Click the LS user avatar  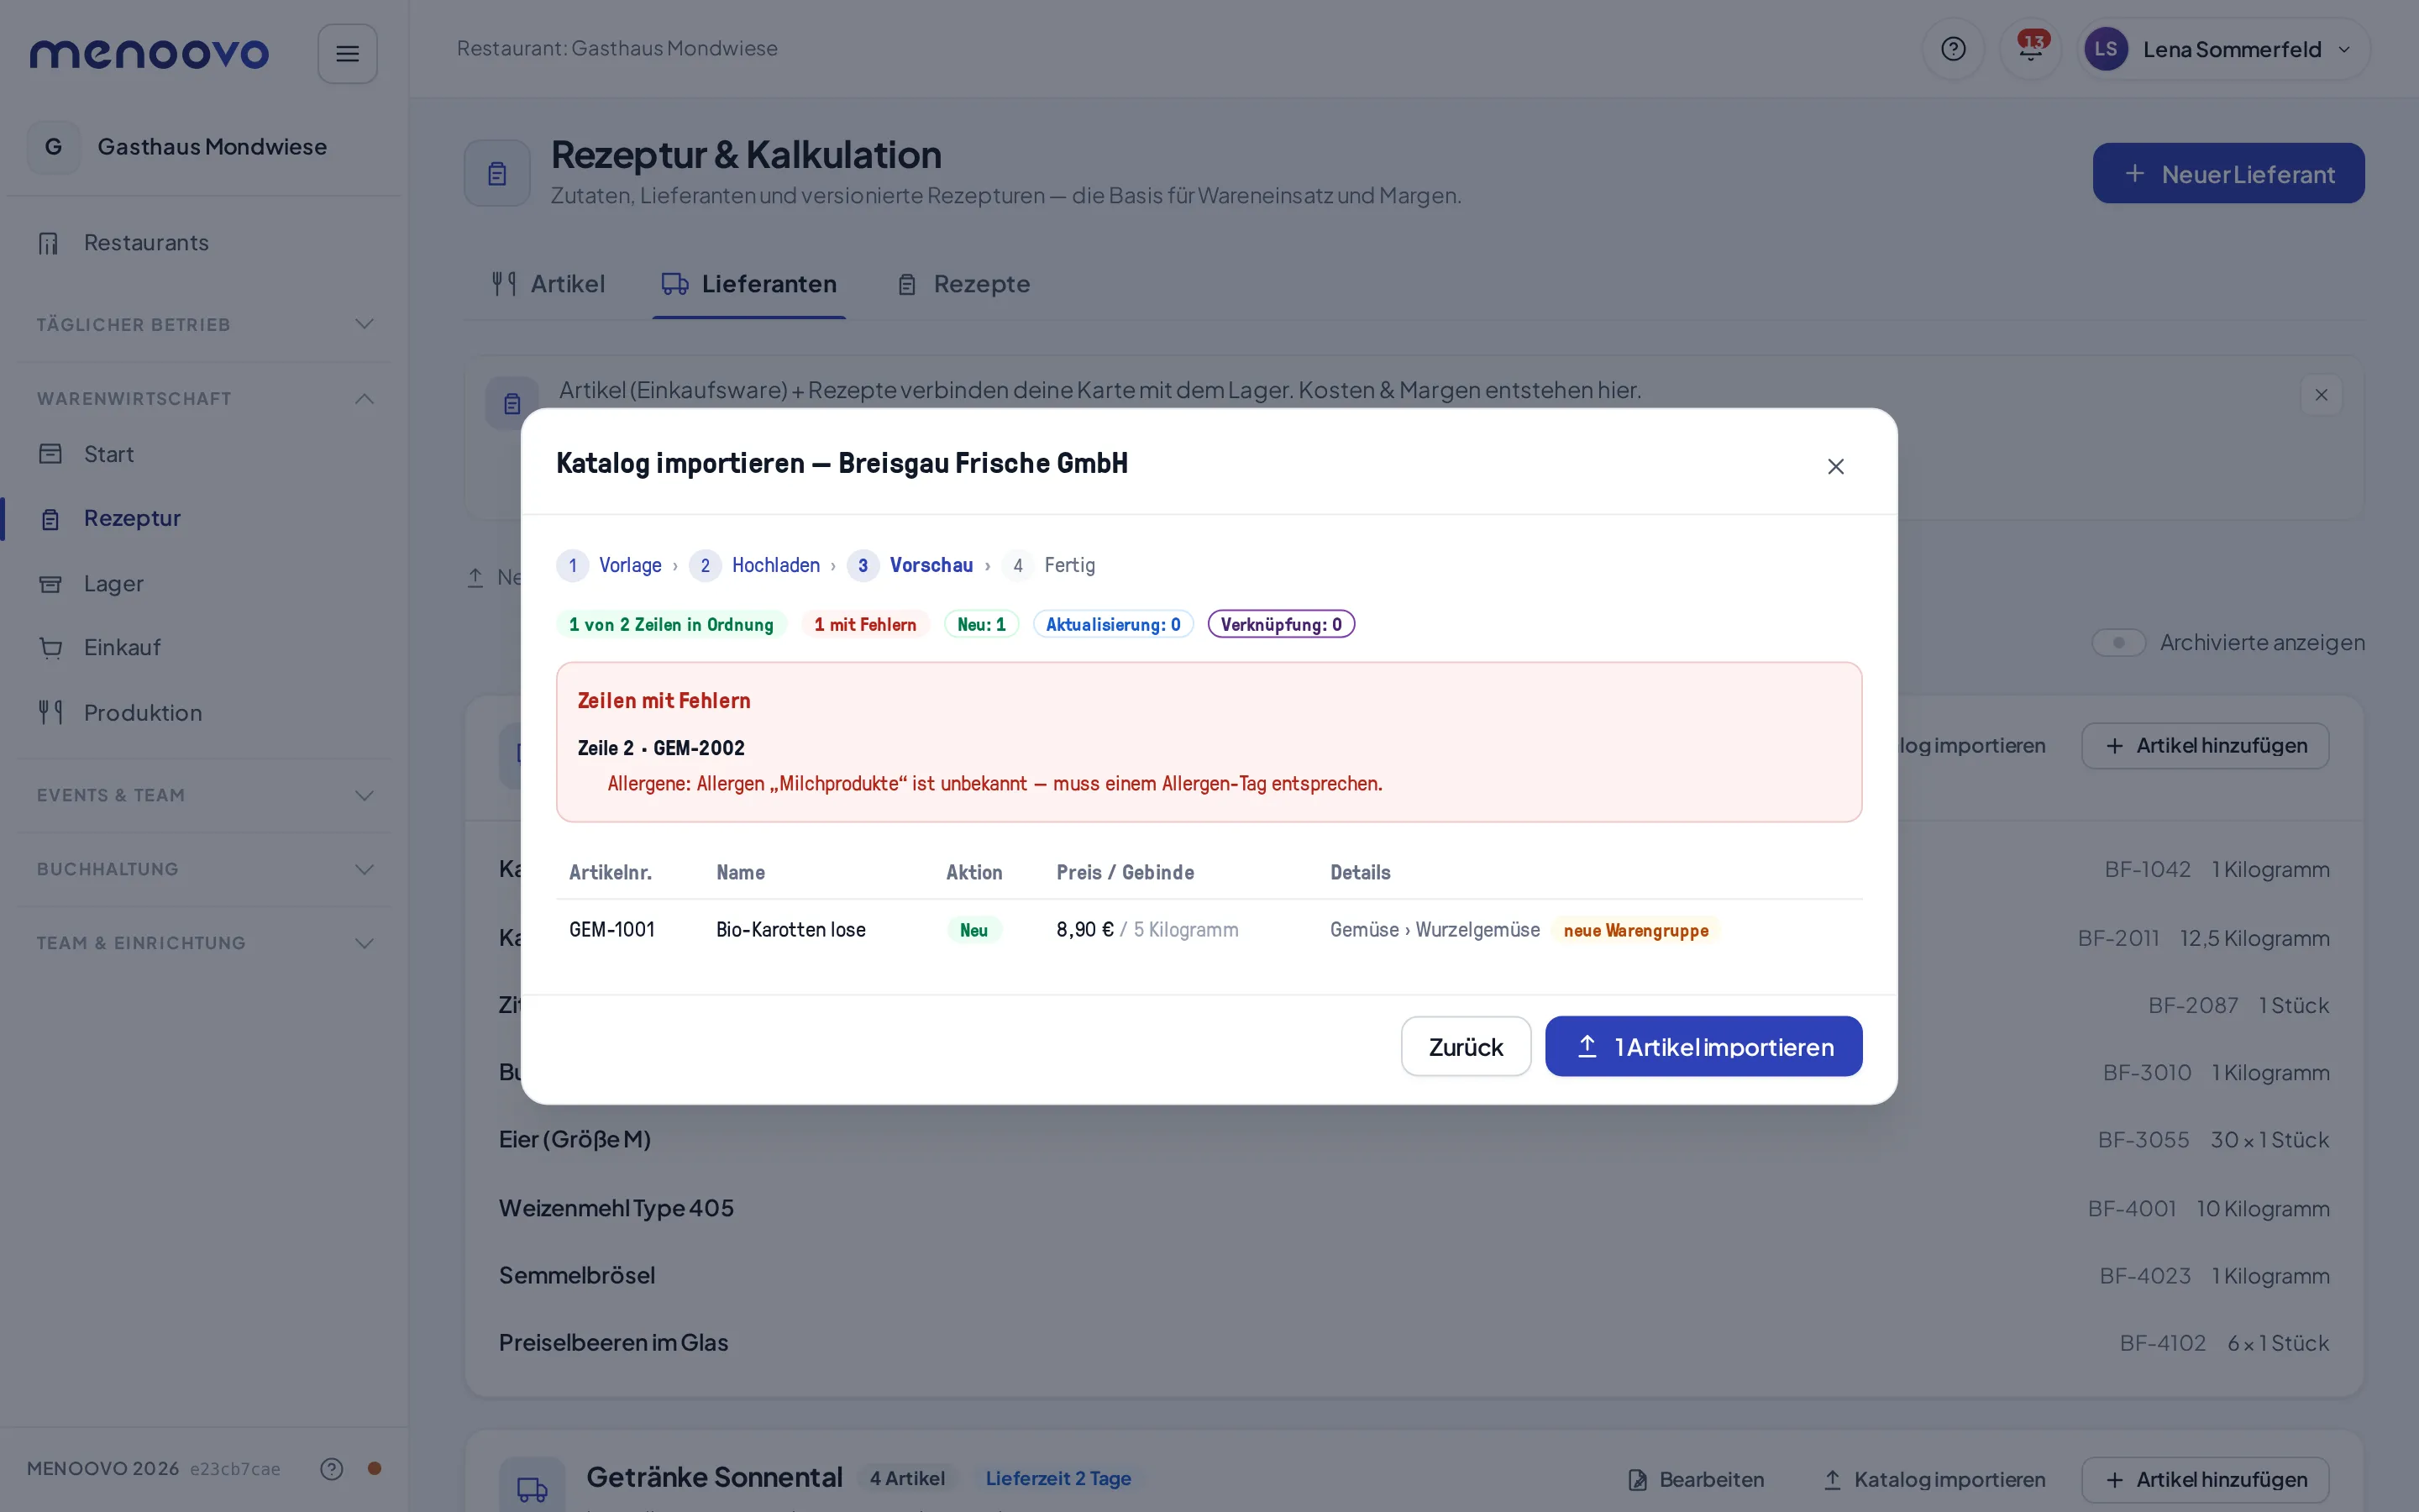pyautogui.click(x=2105, y=49)
